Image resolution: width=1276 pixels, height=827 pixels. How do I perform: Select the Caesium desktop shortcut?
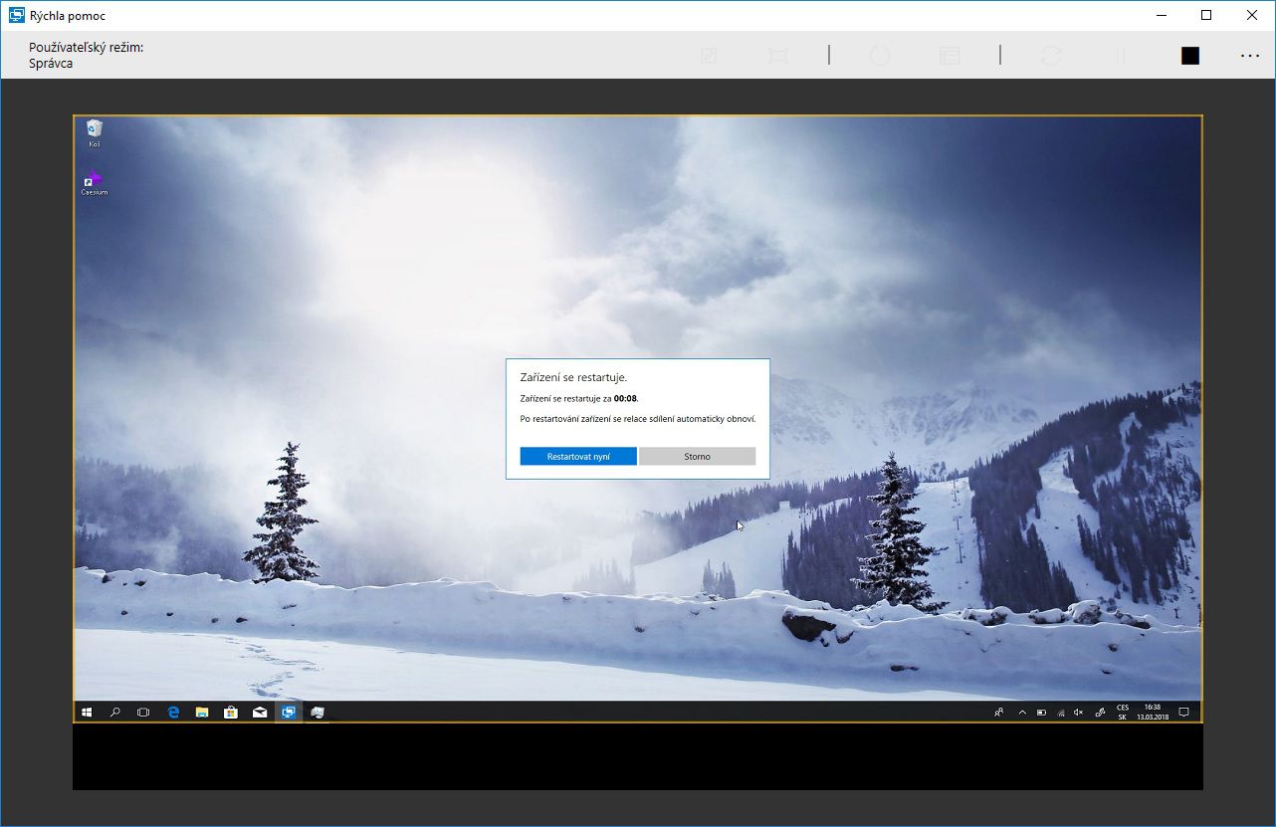(x=95, y=183)
